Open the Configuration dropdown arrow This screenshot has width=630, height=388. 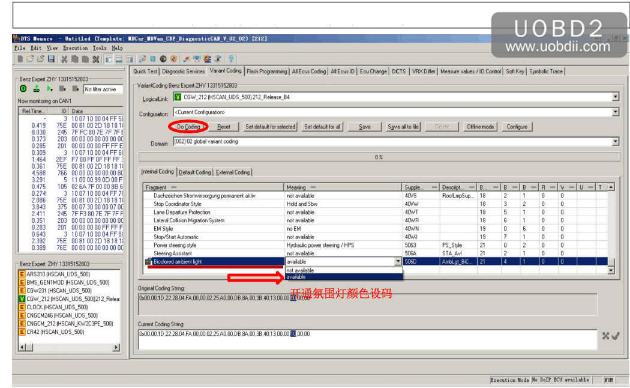[x=615, y=112]
